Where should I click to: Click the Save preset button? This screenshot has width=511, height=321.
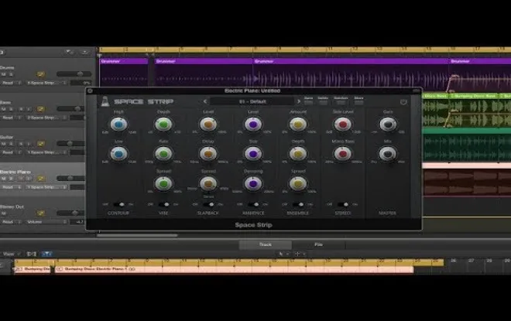click(x=308, y=101)
